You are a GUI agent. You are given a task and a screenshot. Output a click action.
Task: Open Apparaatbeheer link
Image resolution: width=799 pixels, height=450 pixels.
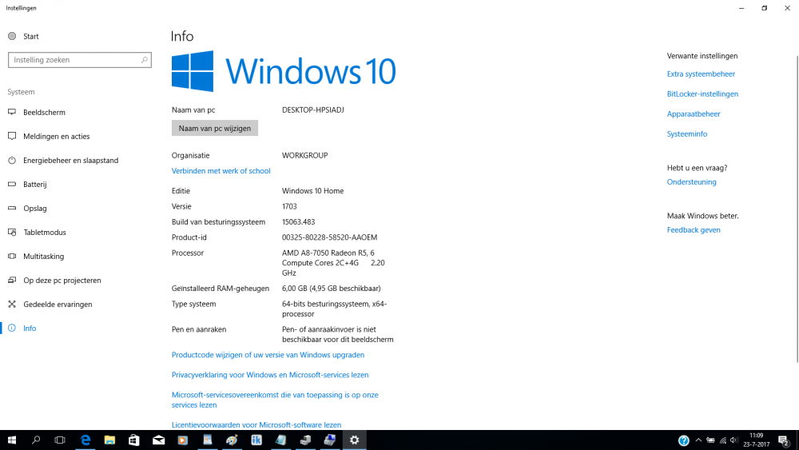[694, 113]
